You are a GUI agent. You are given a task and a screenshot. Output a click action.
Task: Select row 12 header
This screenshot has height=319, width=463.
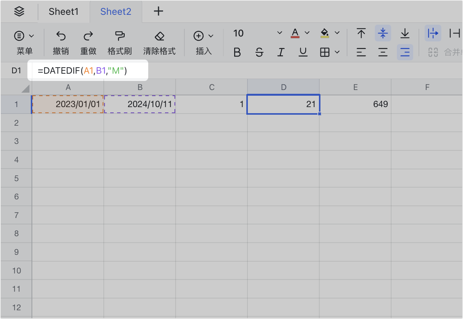pos(16,308)
